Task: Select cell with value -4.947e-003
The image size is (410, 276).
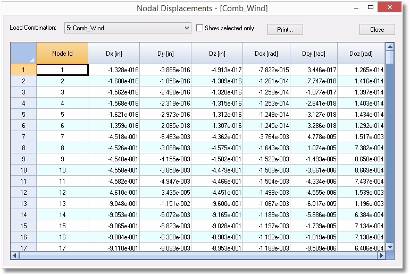Action: pyautogui.click(x=165, y=182)
